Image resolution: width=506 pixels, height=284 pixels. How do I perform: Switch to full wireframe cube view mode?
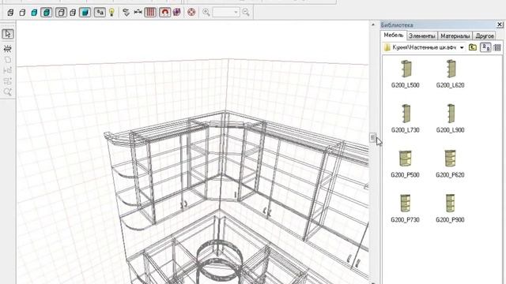[x=10, y=13]
